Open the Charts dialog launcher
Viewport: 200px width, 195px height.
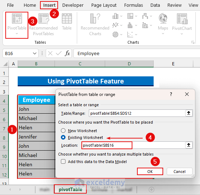(193, 42)
